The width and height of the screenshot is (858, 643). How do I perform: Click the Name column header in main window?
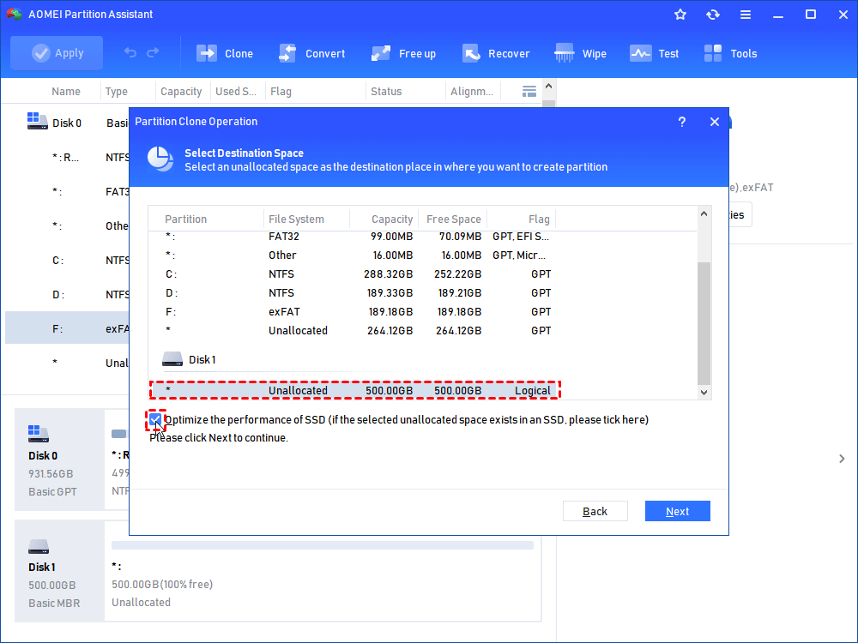(66, 92)
